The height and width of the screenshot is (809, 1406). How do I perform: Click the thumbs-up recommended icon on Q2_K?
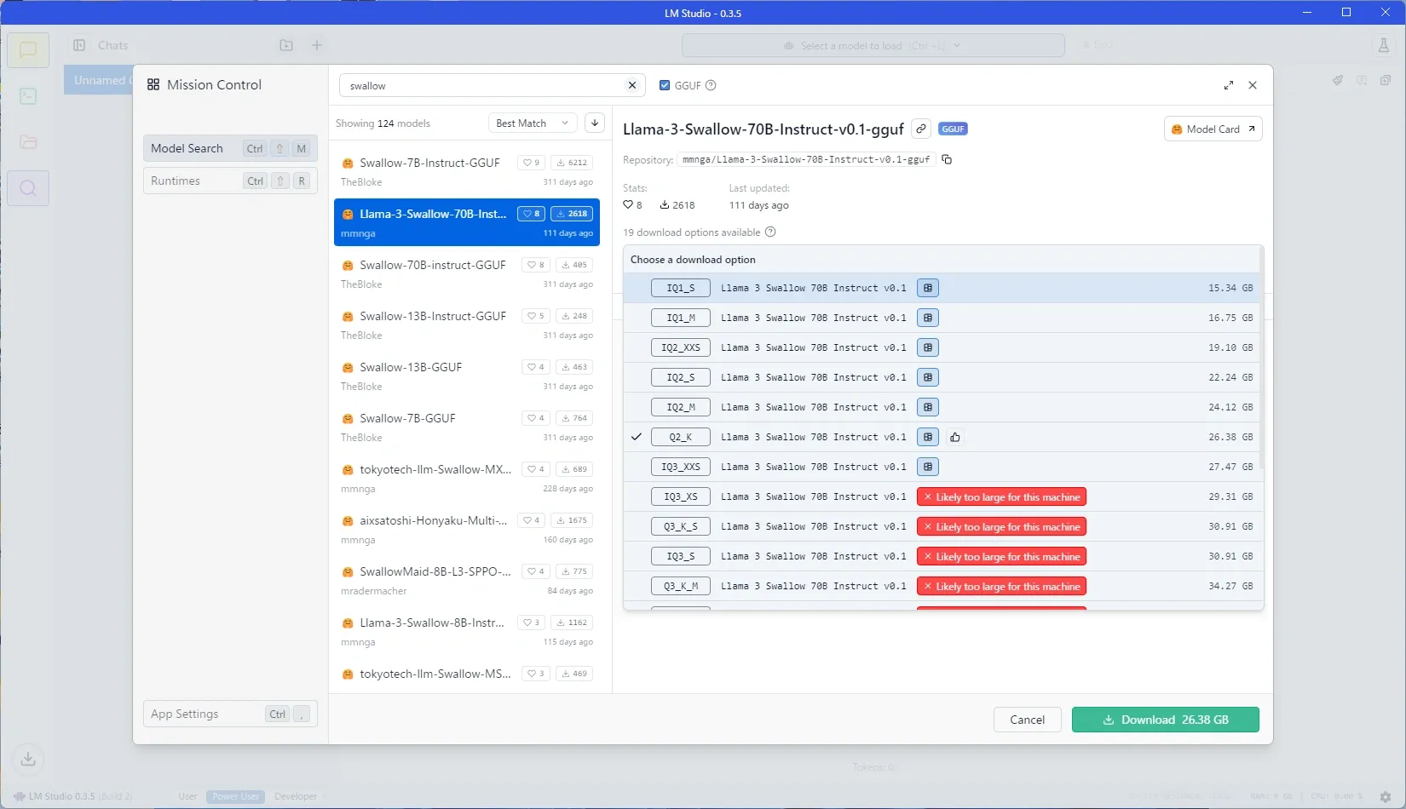(955, 437)
